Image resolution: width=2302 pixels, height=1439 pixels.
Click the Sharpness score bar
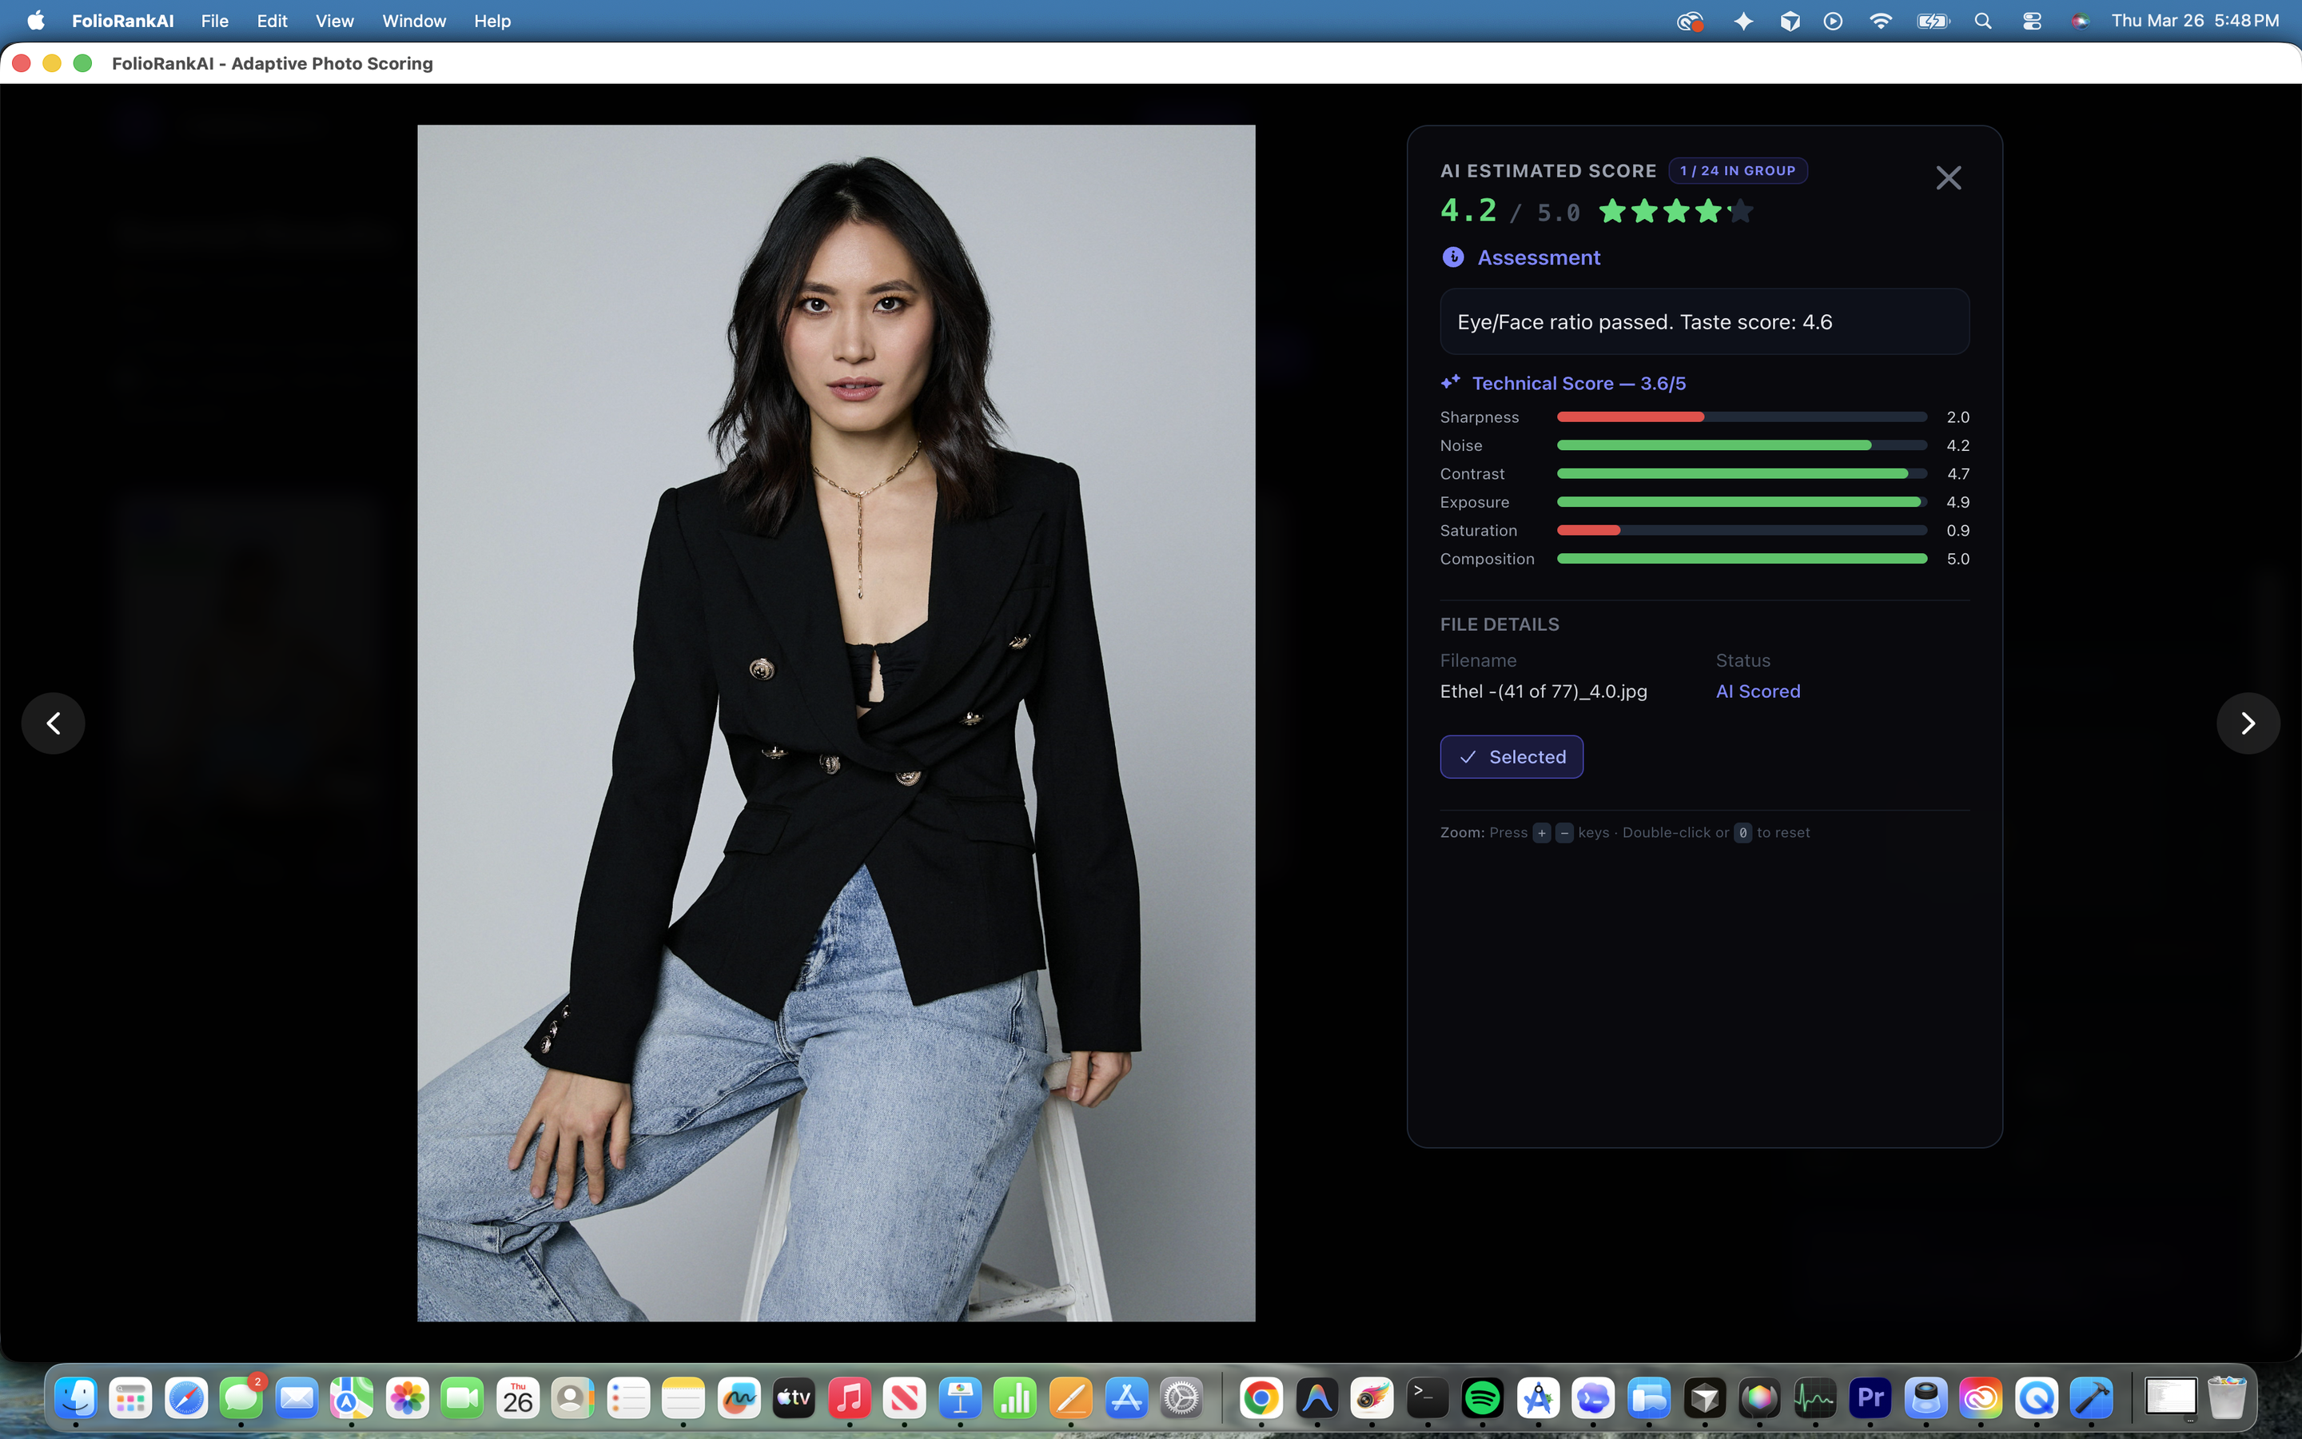tap(1742, 417)
